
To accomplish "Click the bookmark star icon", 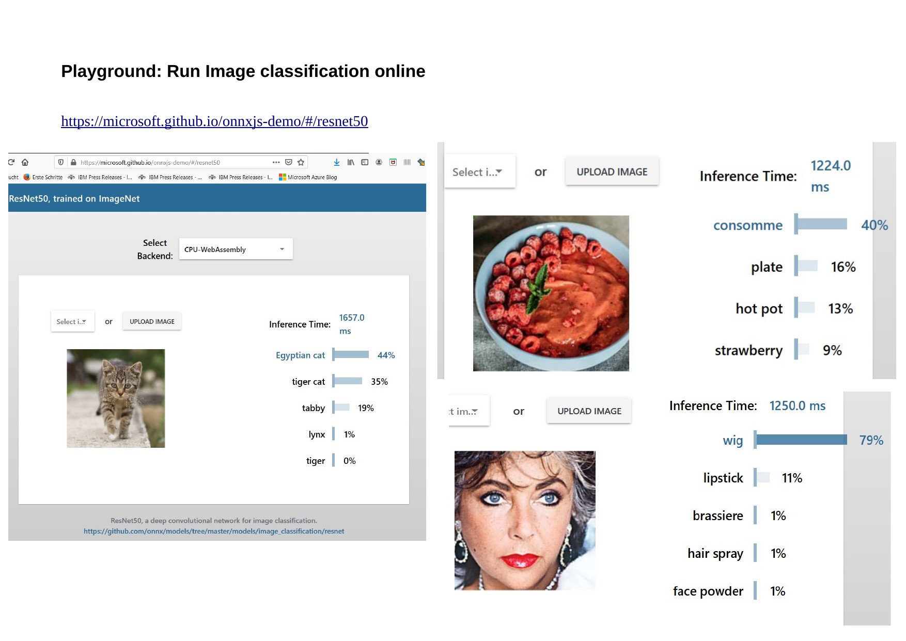I will point(301,162).
